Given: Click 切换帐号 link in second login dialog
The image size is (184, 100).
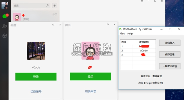Looking at the screenshot, I should [90, 91].
